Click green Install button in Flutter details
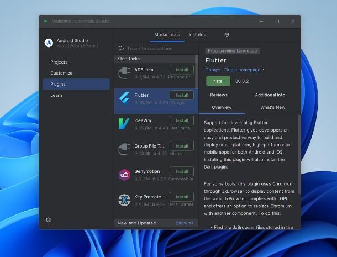The width and height of the screenshot is (337, 257). tap(218, 81)
